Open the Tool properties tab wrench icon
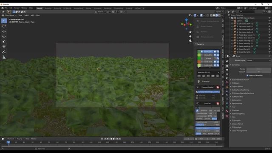This screenshot has height=153, width=272. tap(227, 61)
